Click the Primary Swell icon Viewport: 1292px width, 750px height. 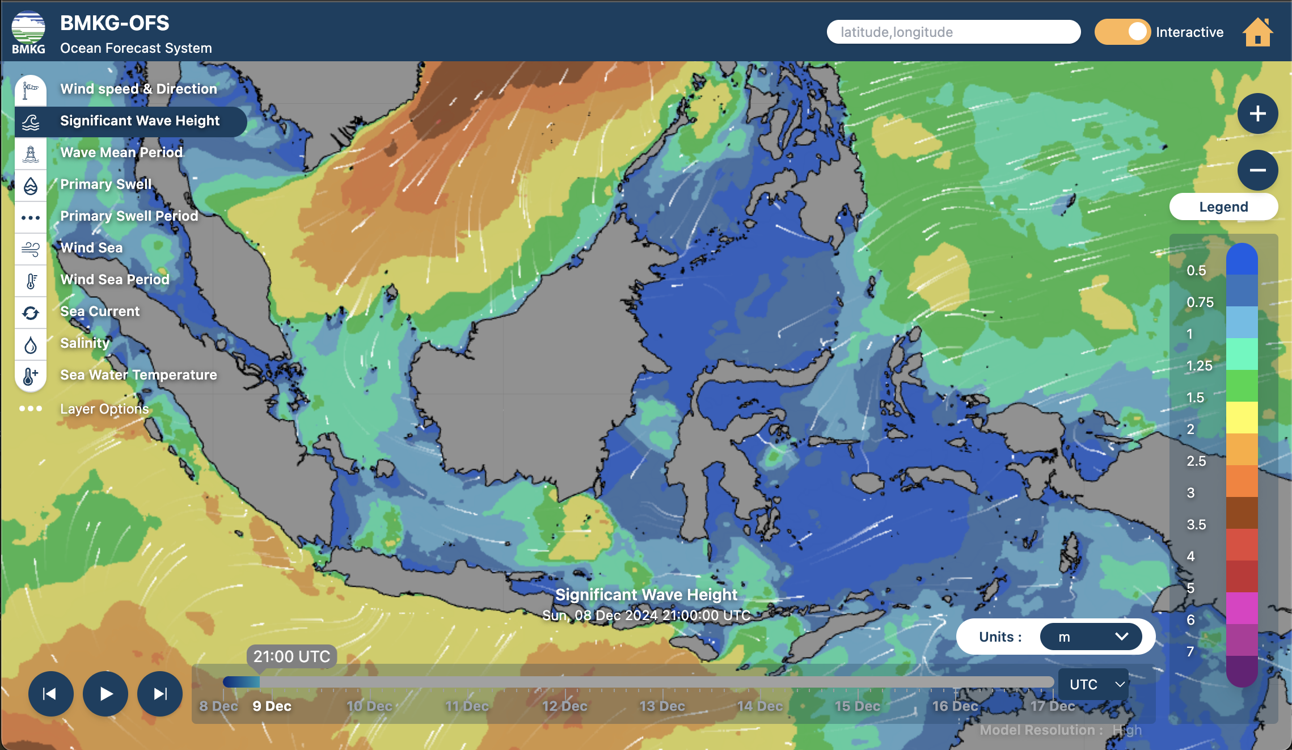(x=31, y=186)
